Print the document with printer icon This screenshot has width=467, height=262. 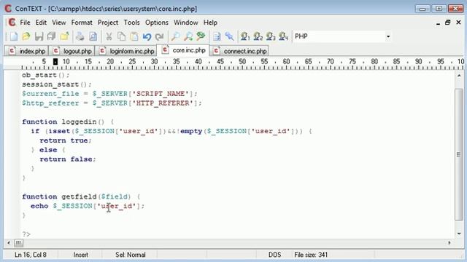coord(80,36)
